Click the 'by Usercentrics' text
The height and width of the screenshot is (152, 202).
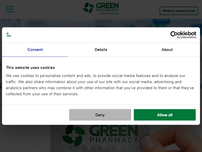tap(187, 37)
